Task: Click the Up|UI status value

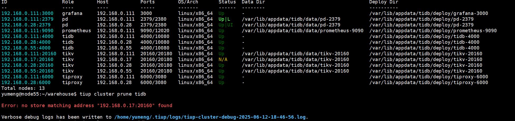Action: pos(226,25)
